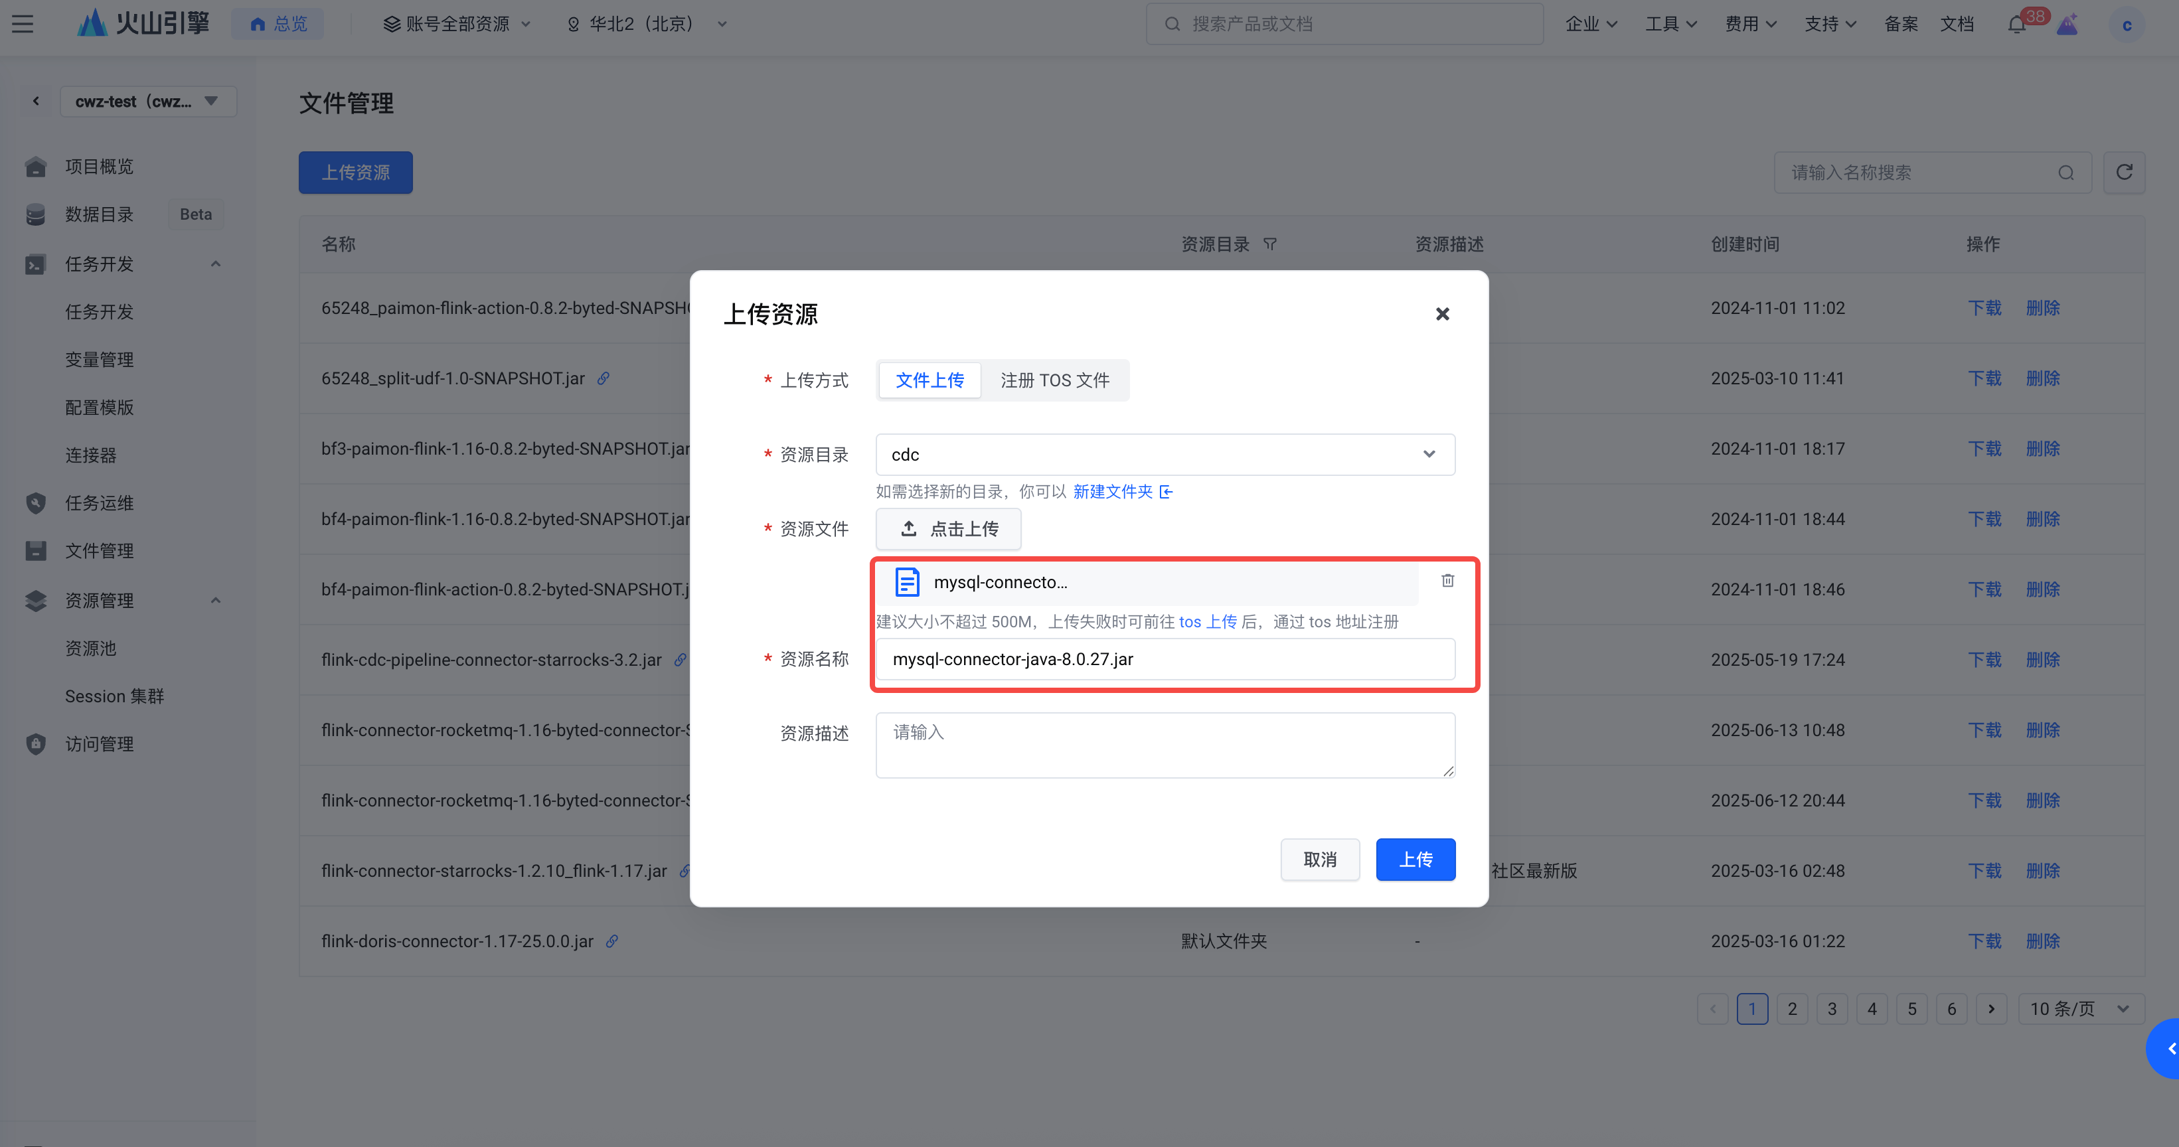This screenshot has height=1147, width=2179.
Task: Click the user avatar icon in header
Action: tap(2127, 25)
